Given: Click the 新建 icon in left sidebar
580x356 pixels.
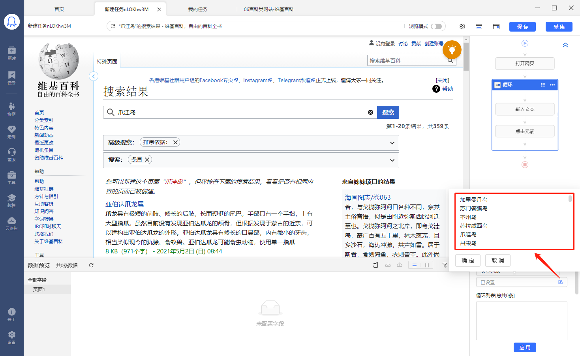Looking at the screenshot, I should point(12,53).
